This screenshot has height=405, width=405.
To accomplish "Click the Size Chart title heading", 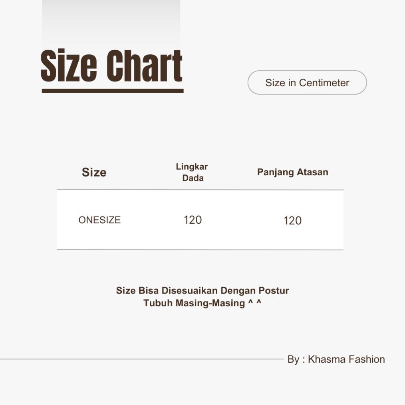I will click(111, 66).
